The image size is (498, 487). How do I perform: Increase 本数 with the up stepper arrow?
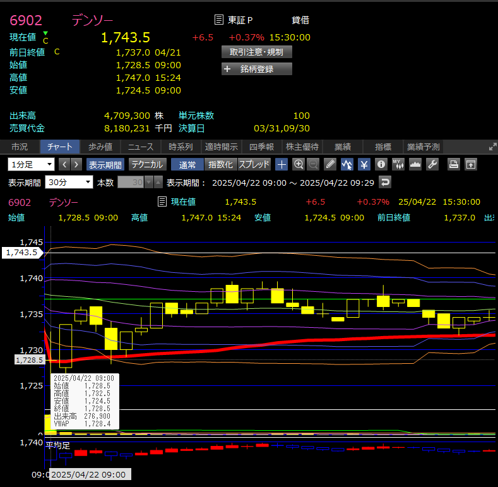[158, 182]
